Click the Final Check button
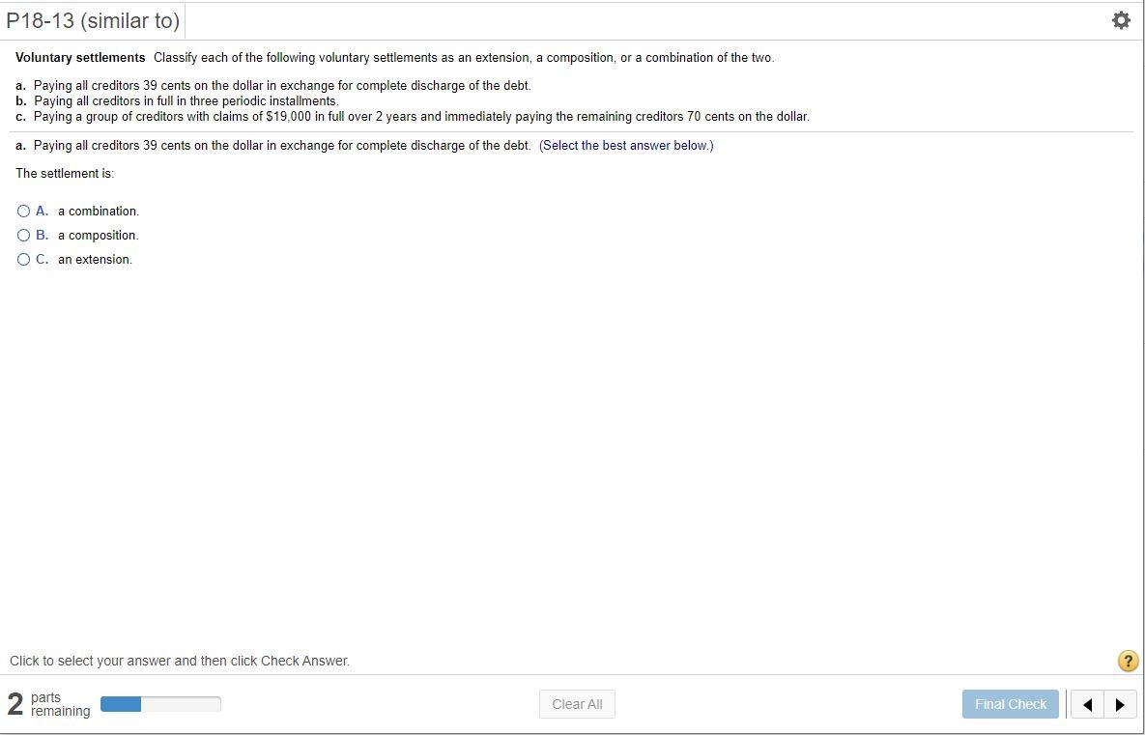Viewport: 1145px width, 735px height. tap(1010, 704)
